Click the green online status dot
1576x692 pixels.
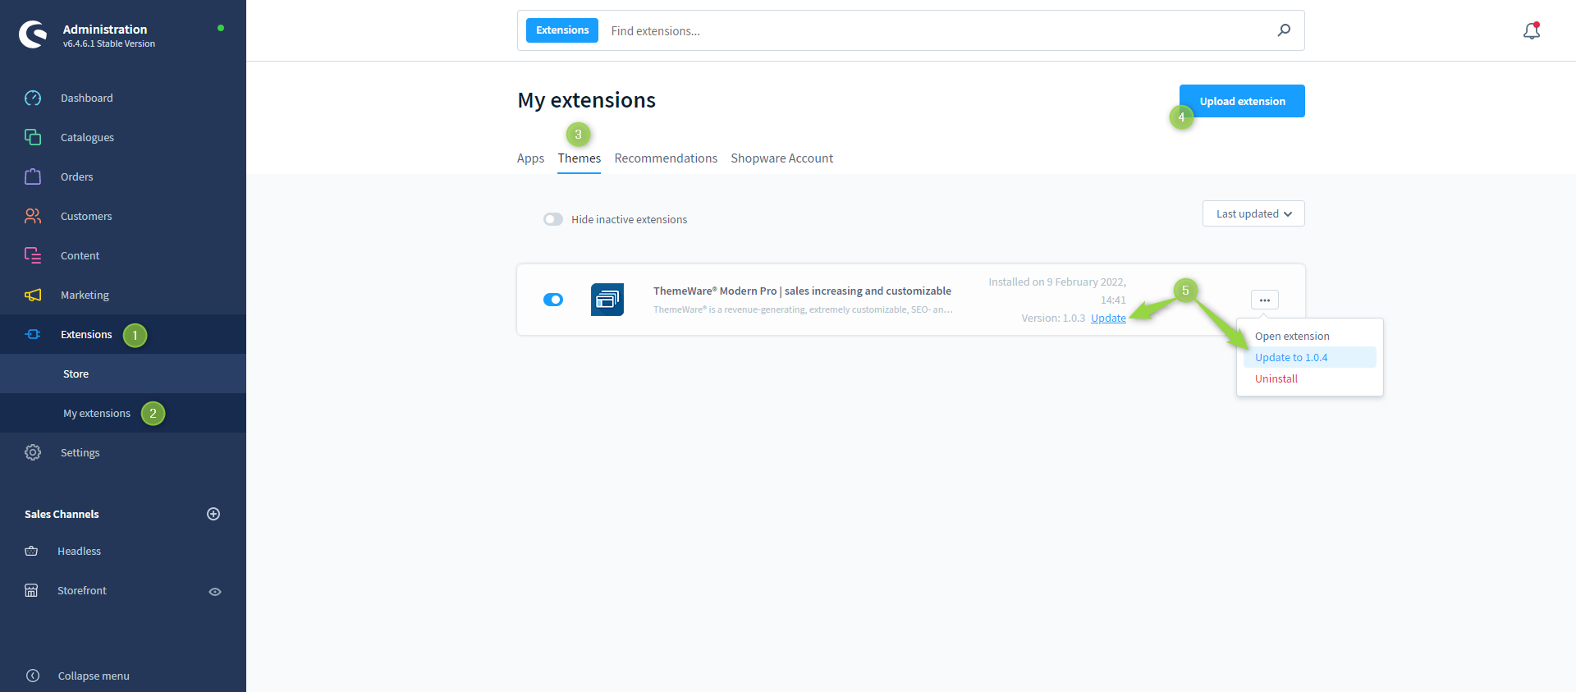click(x=221, y=28)
